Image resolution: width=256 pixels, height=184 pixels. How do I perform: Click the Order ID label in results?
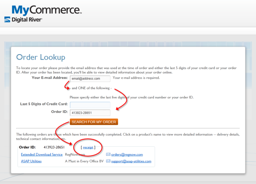pos(27,147)
